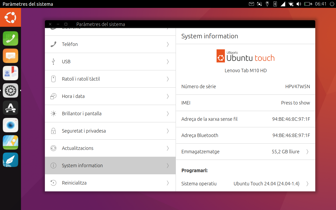This screenshot has height=210, width=336.
Task: Open the Wi-Fi network indicator
Action: (x=291, y=4)
